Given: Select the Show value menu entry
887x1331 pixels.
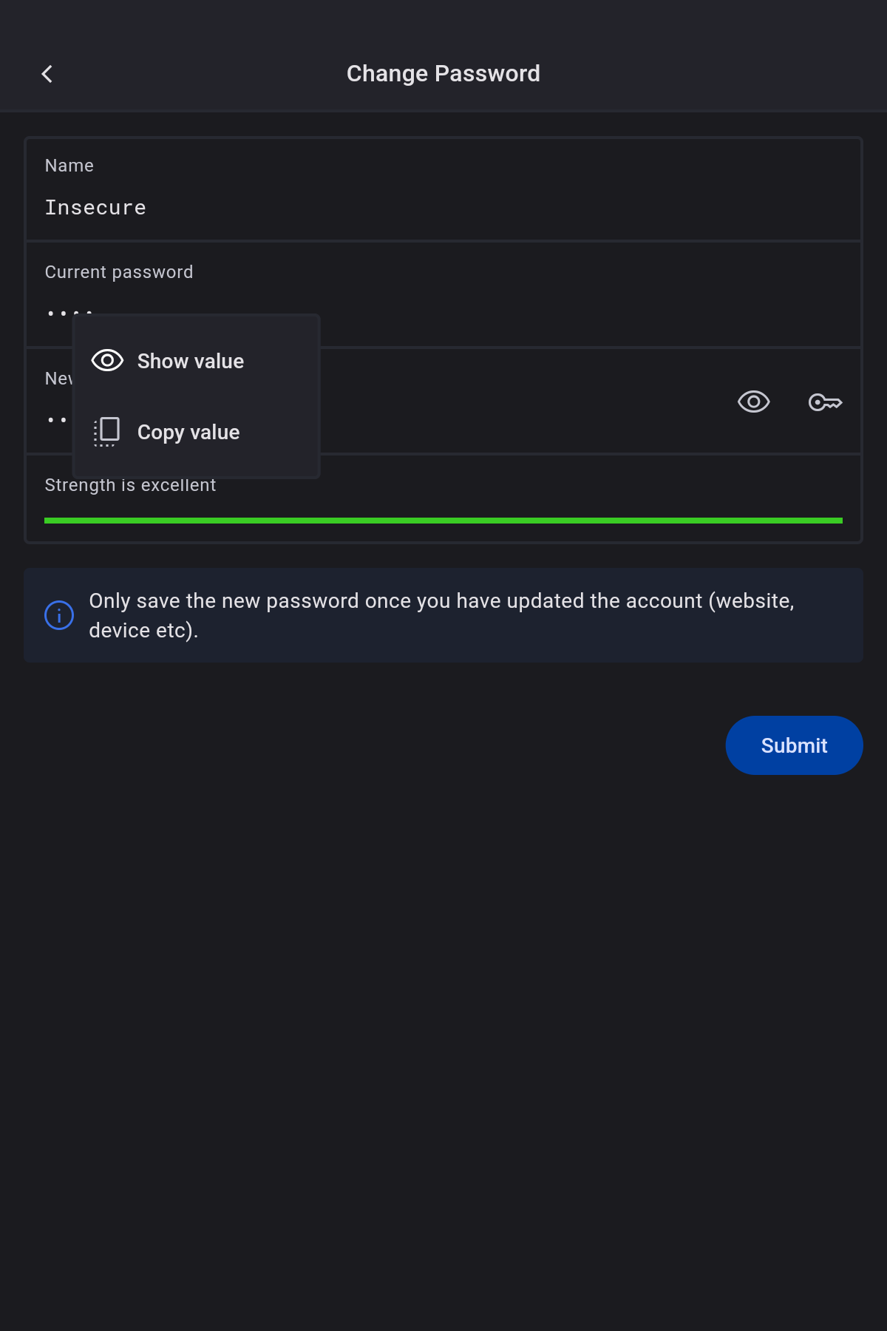Looking at the screenshot, I should pos(191,362).
